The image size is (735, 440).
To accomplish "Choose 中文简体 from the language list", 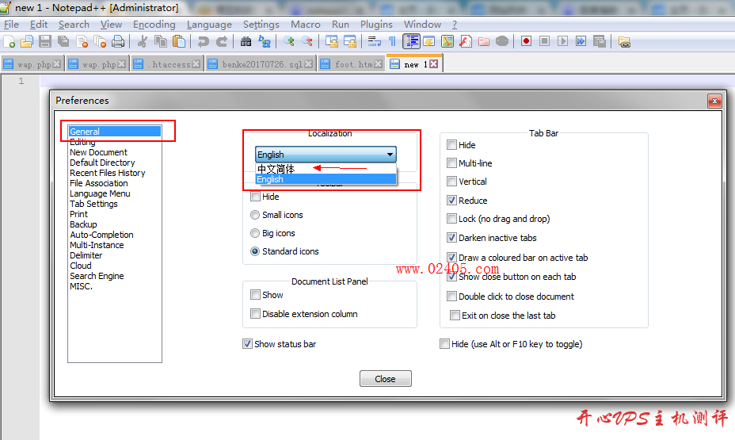I will 326,168.
